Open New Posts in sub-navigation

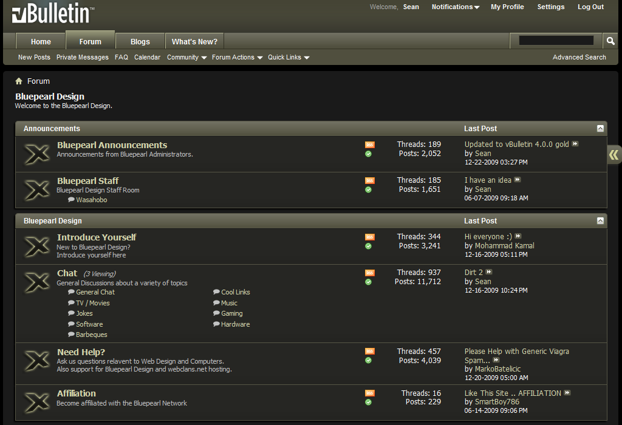coord(34,57)
